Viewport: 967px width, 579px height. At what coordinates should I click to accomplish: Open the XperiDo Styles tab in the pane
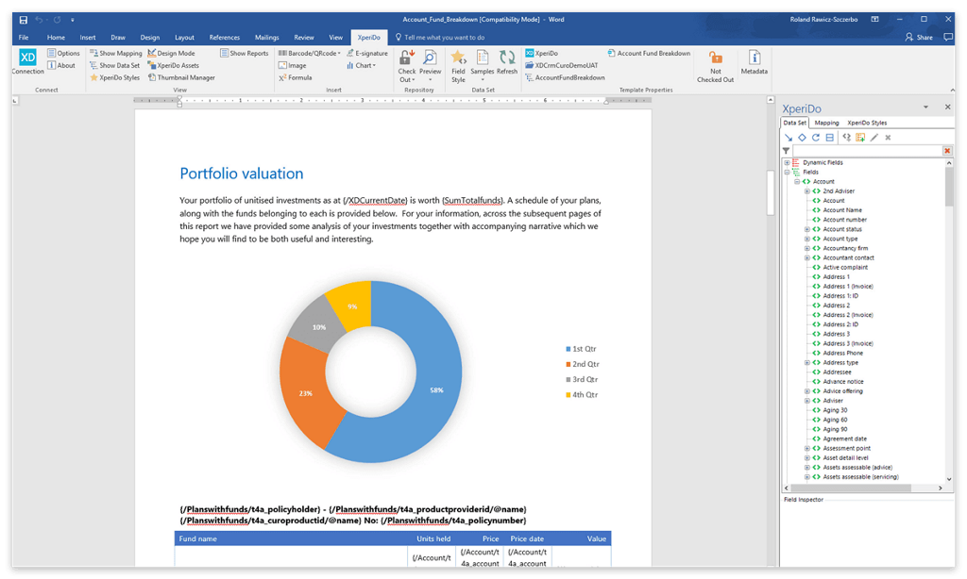[867, 123]
